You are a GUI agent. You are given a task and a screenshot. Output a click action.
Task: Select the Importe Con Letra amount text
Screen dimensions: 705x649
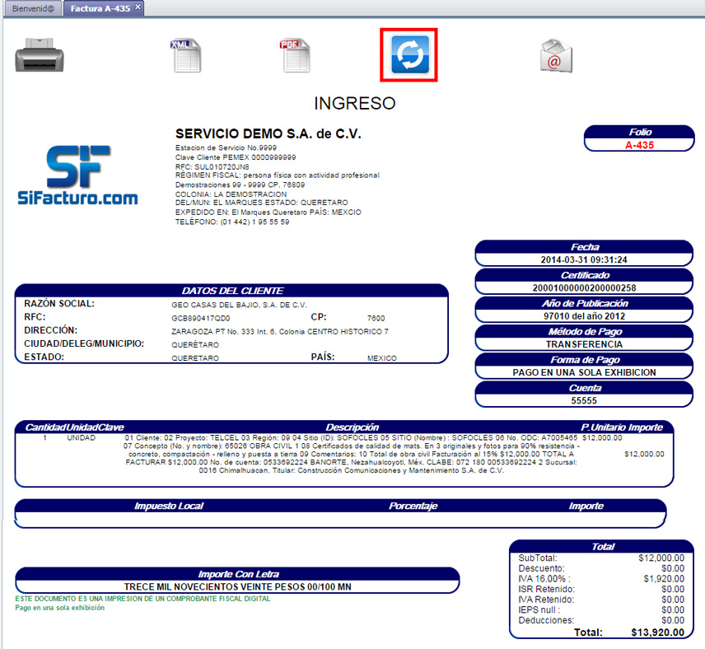(237, 586)
